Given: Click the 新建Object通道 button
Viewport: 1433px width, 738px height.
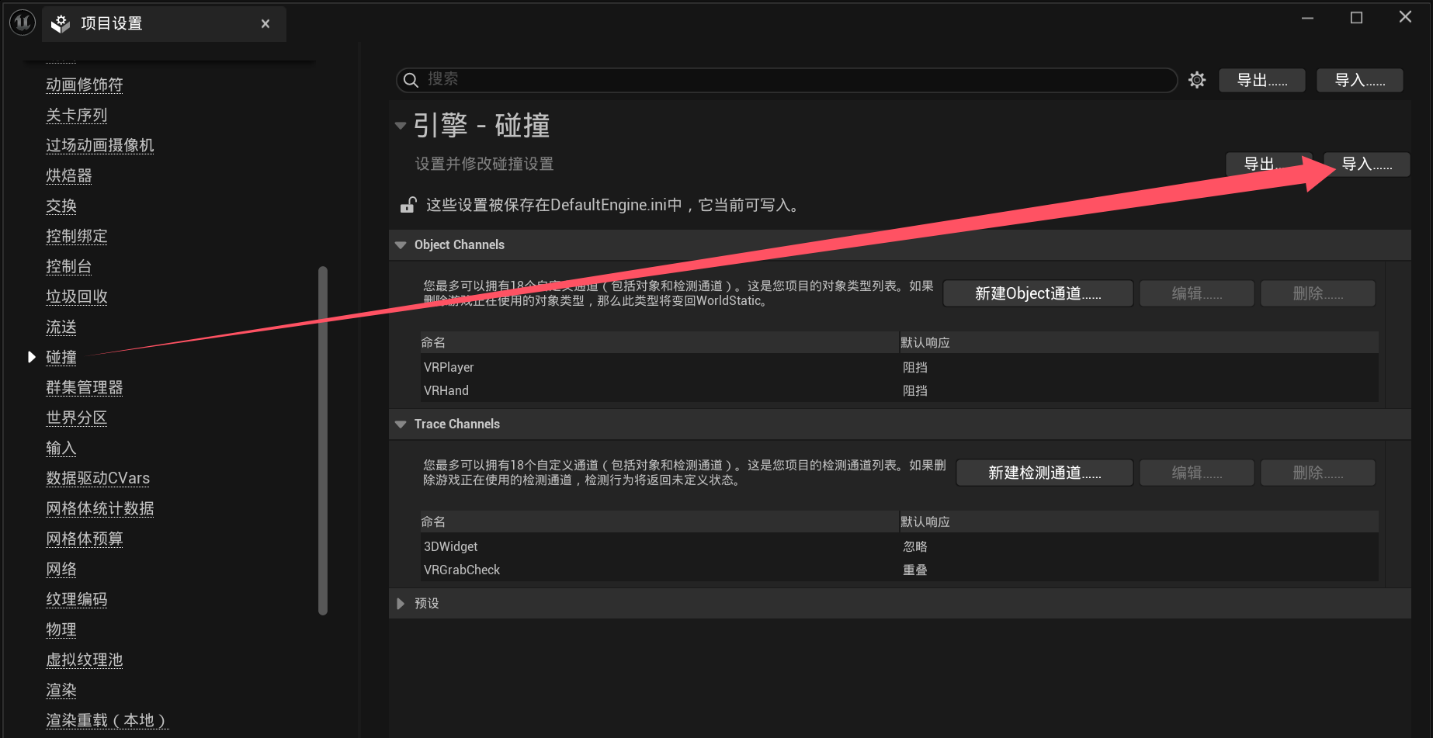Looking at the screenshot, I should pos(1038,293).
